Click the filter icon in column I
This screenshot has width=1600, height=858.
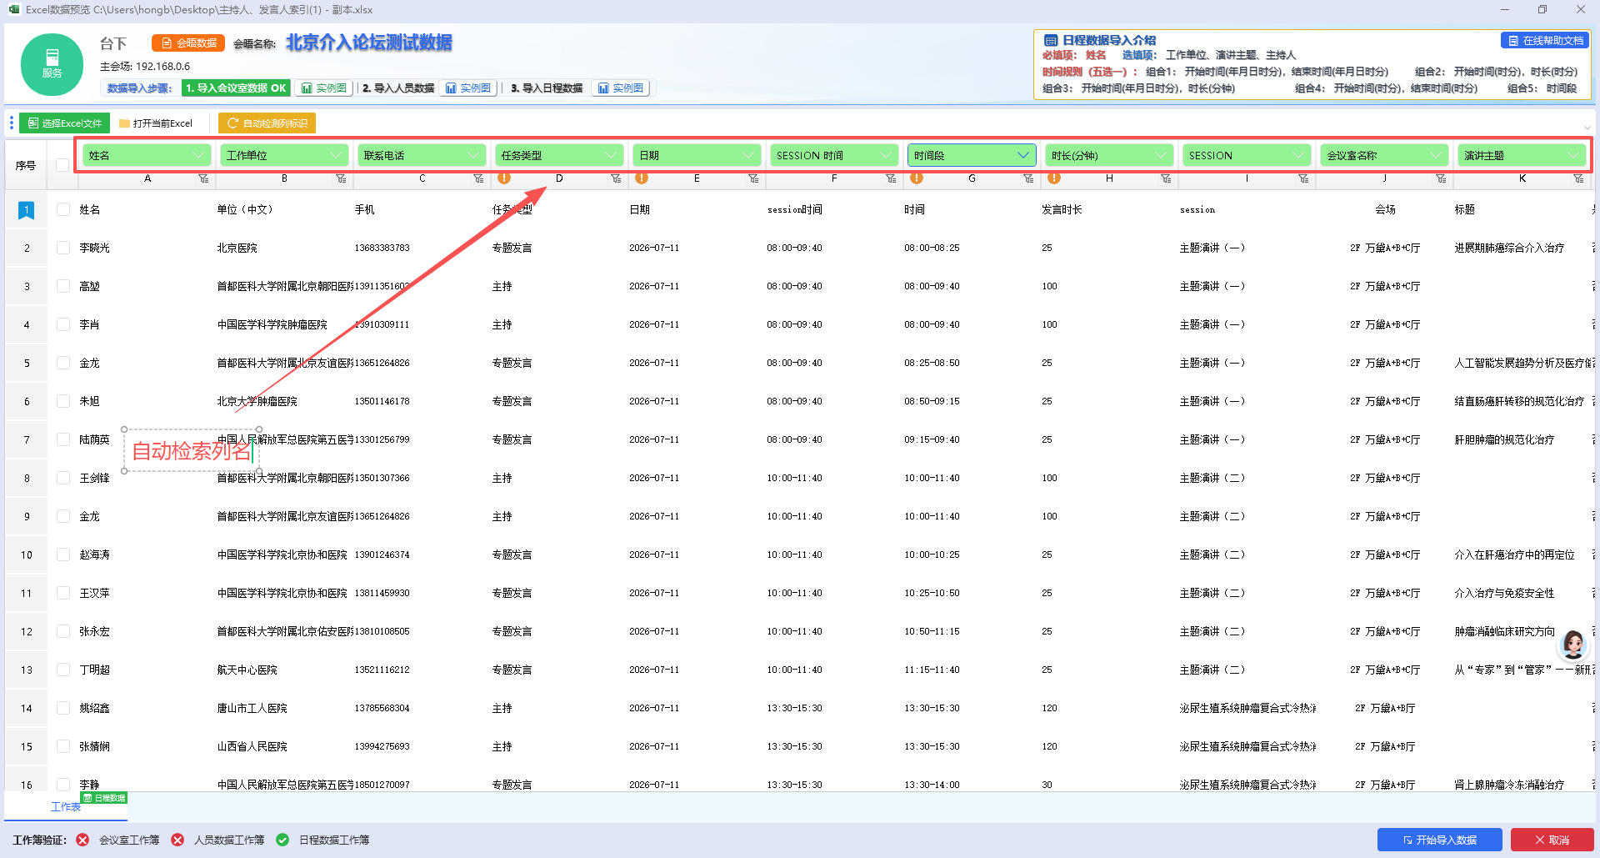click(x=1303, y=178)
